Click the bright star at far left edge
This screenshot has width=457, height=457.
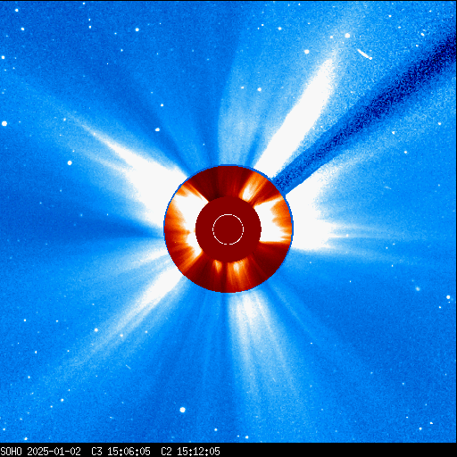pyautogui.click(x=4, y=123)
